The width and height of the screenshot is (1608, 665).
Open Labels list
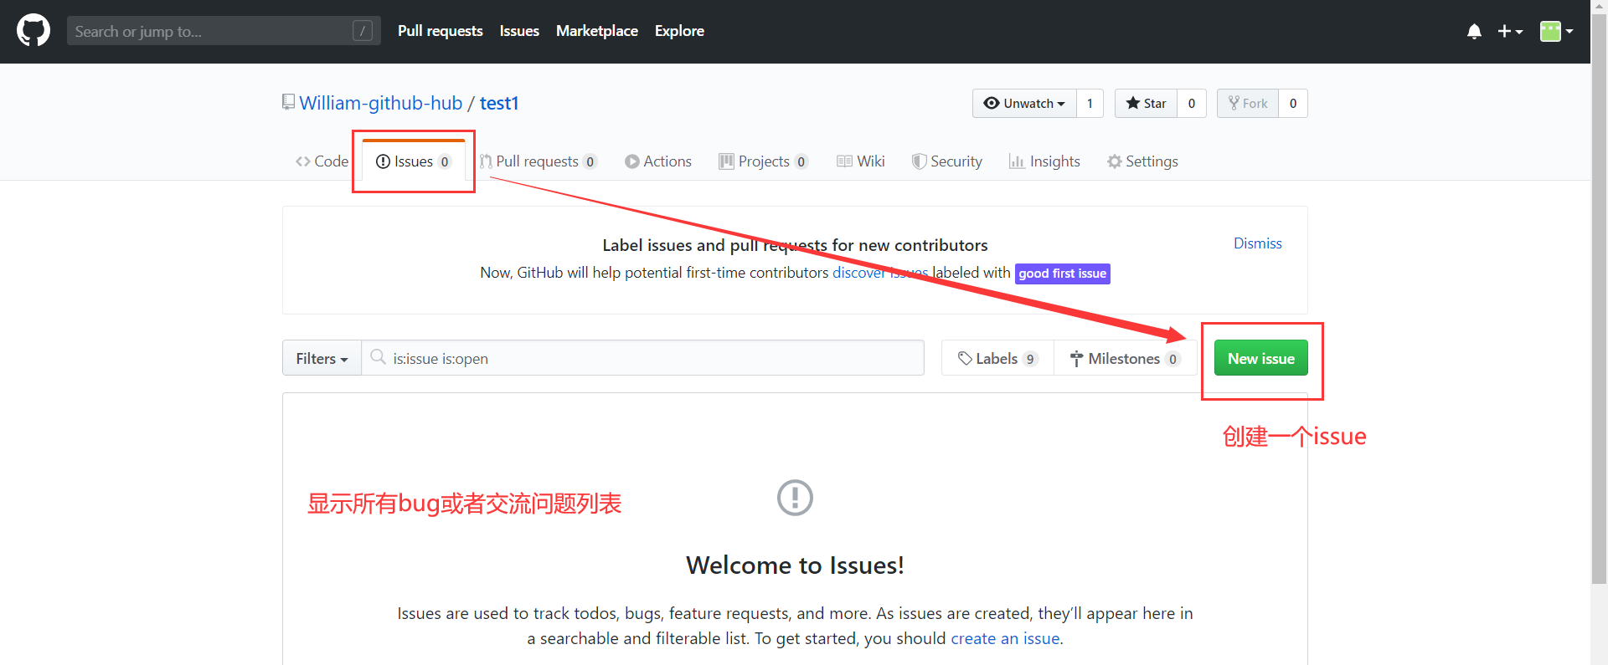[x=997, y=358]
